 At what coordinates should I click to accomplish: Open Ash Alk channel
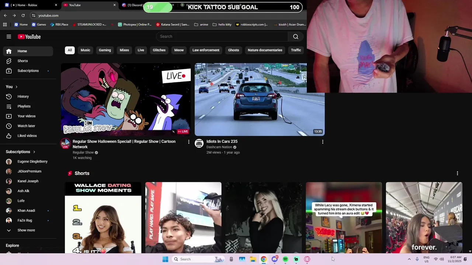click(28, 191)
